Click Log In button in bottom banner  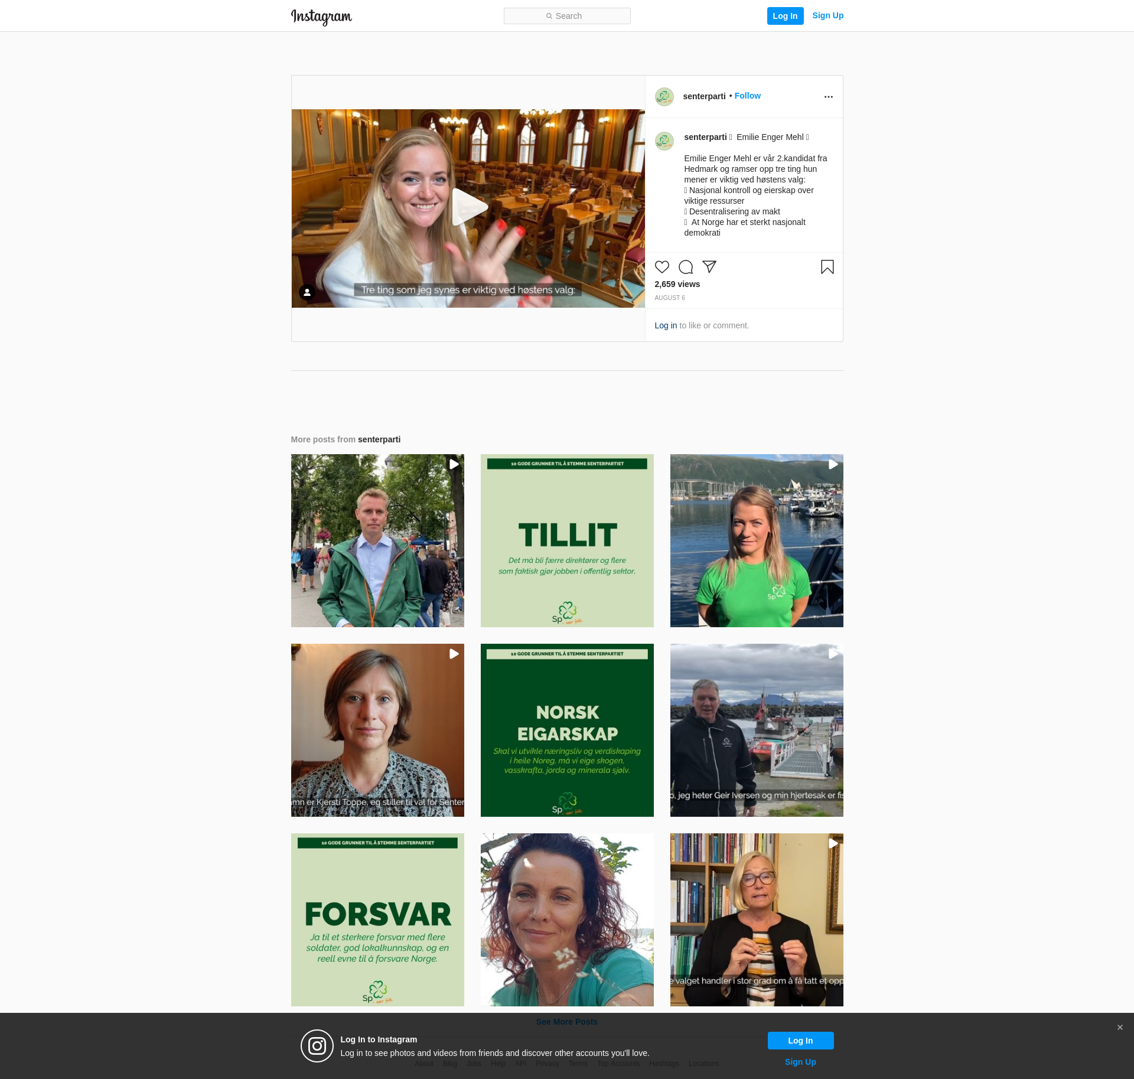pos(800,1041)
